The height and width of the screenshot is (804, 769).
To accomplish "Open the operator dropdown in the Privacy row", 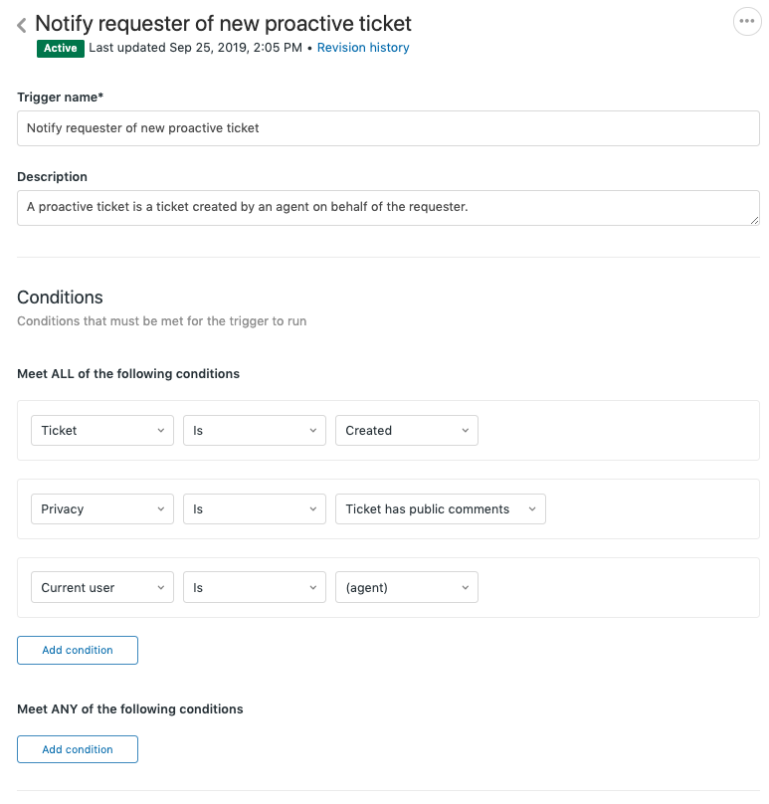I will pos(254,509).
